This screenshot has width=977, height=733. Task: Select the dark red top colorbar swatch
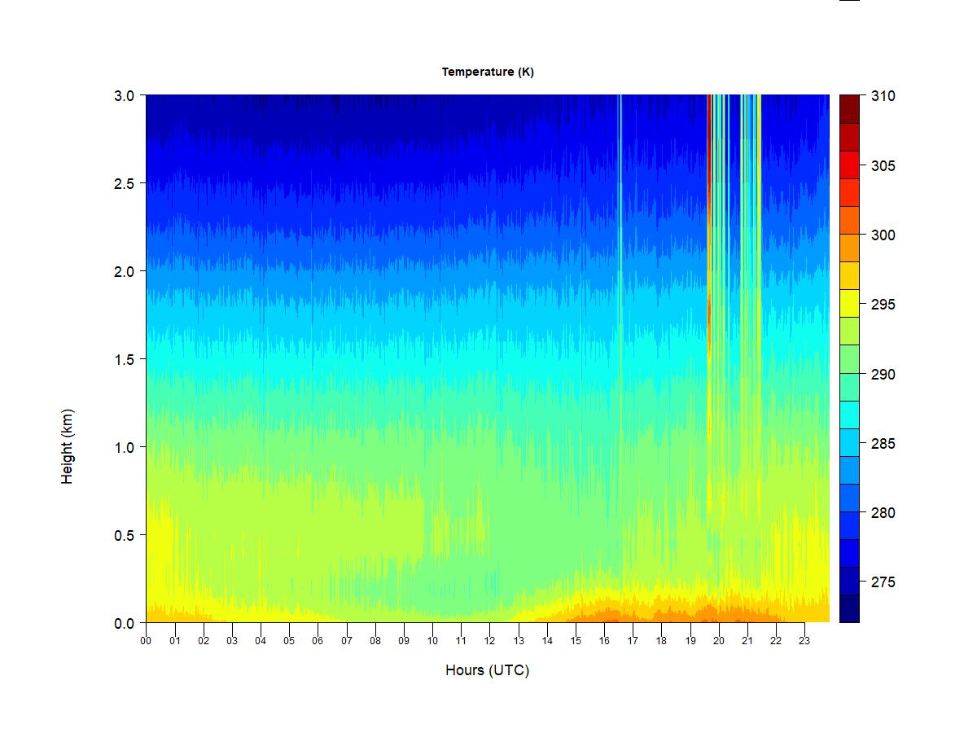point(849,109)
